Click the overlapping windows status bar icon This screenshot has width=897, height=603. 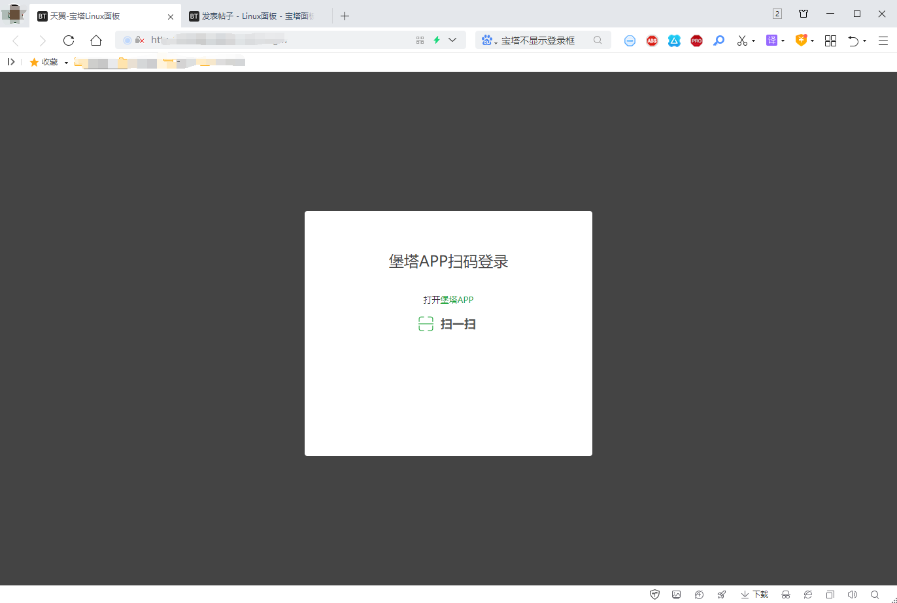coord(830,595)
